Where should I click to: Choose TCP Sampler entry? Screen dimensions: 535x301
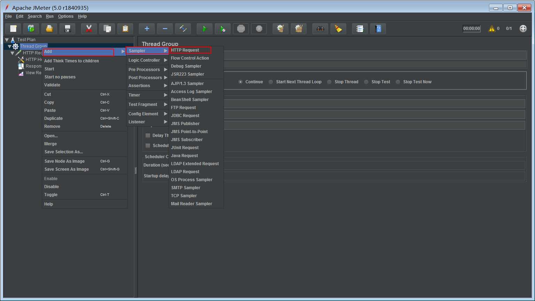tap(196, 196)
